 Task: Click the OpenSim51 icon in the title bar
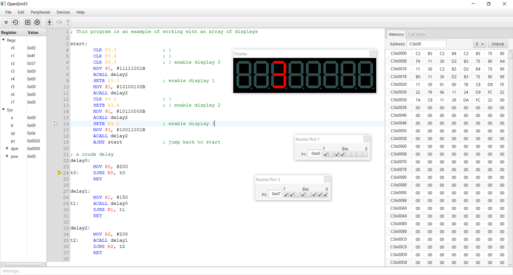pyautogui.click(x=4, y=4)
